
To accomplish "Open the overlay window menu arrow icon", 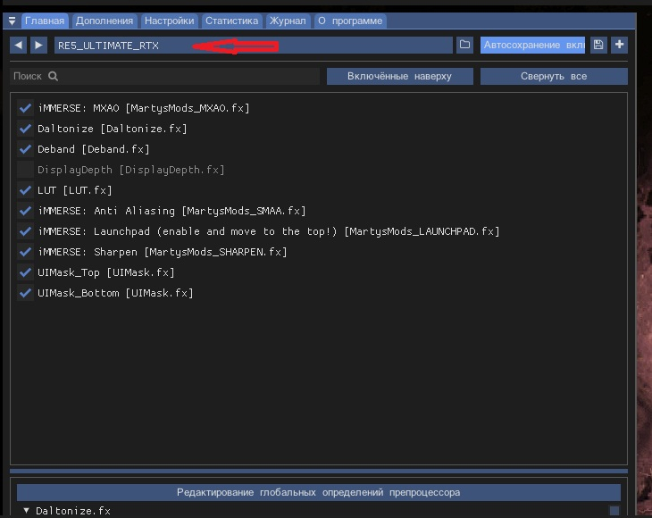I will tap(12, 21).
